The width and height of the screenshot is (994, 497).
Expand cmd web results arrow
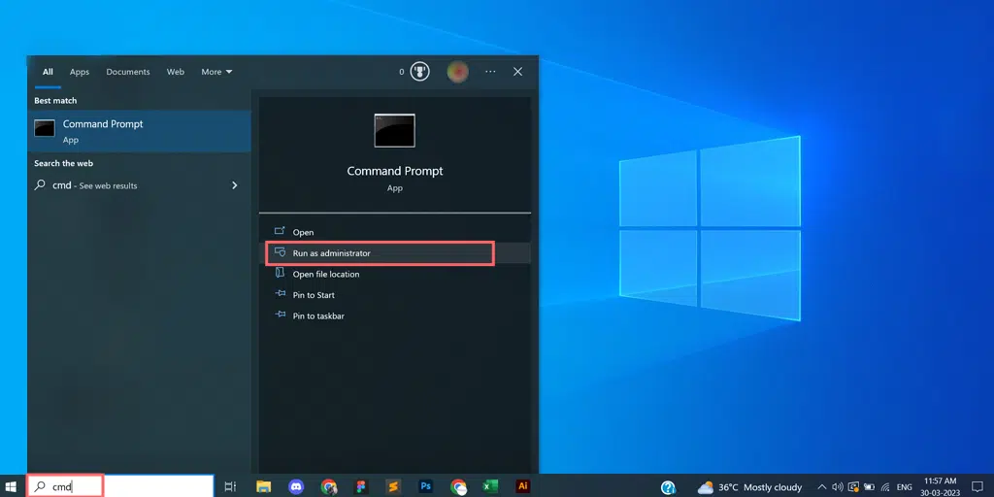[x=234, y=185]
